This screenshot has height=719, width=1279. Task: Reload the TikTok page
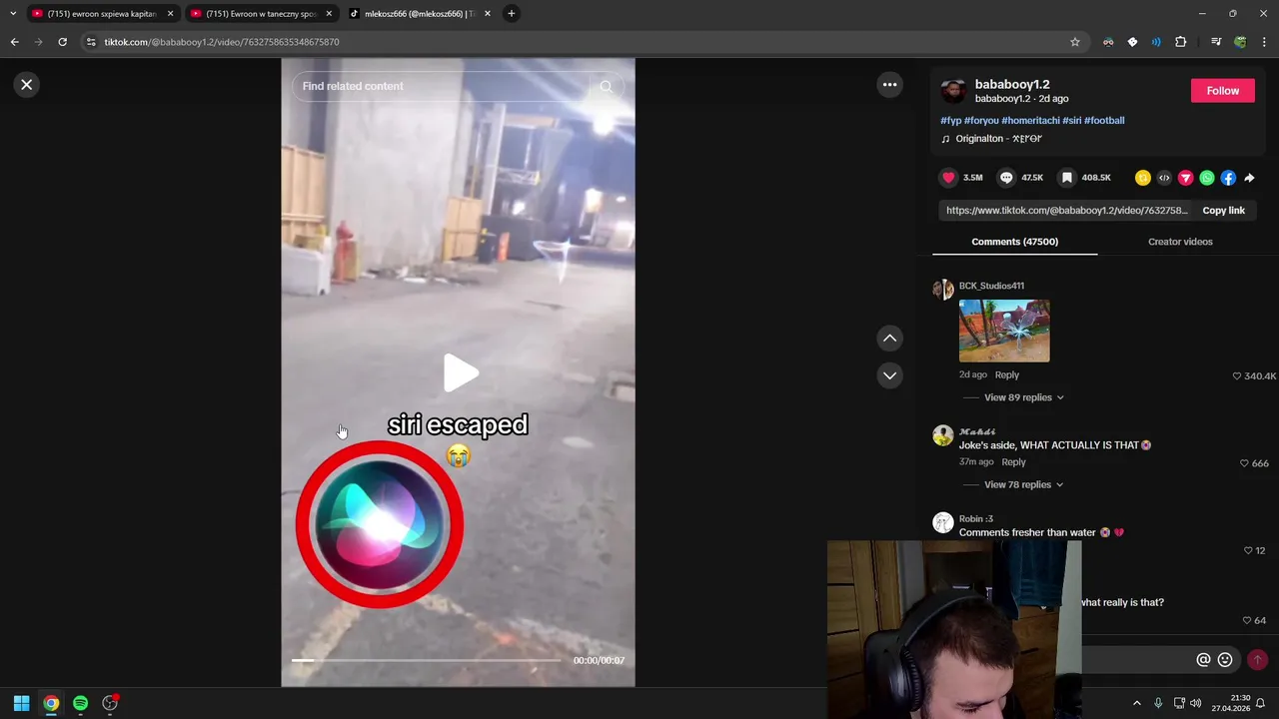(x=62, y=42)
